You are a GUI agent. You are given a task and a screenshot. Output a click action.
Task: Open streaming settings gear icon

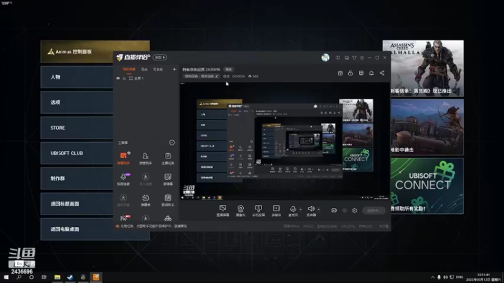pos(355,211)
